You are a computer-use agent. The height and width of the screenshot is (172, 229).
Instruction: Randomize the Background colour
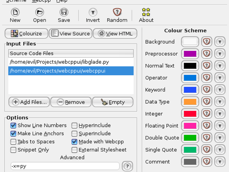(x=206, y=42)
